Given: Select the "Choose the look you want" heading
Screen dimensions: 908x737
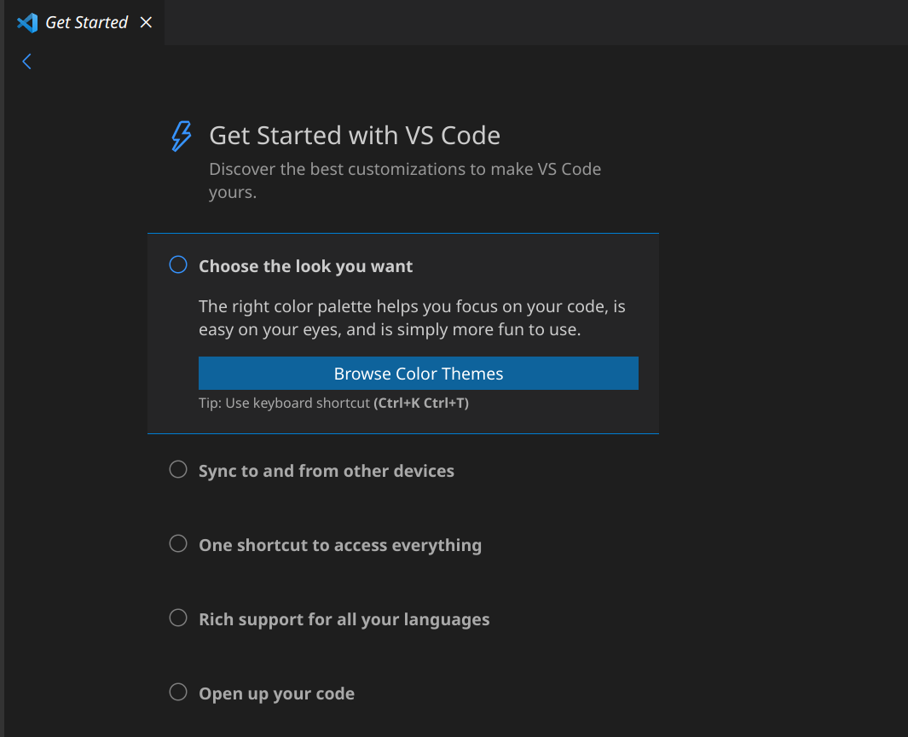Looking at the screenshot, I should coord(305,266).
